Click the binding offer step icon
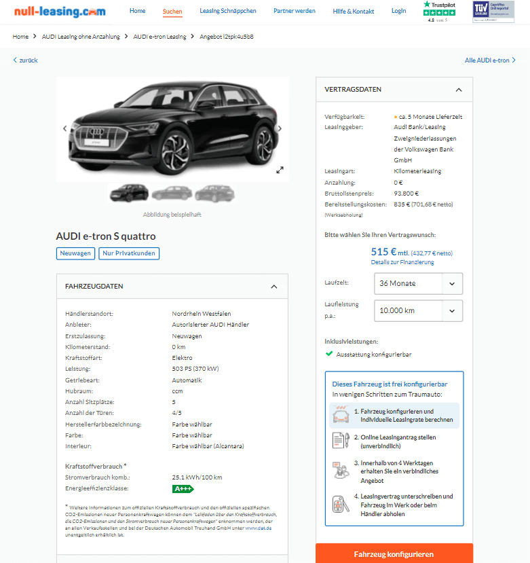This screenshot has width=530, height=563. point(341,470)
